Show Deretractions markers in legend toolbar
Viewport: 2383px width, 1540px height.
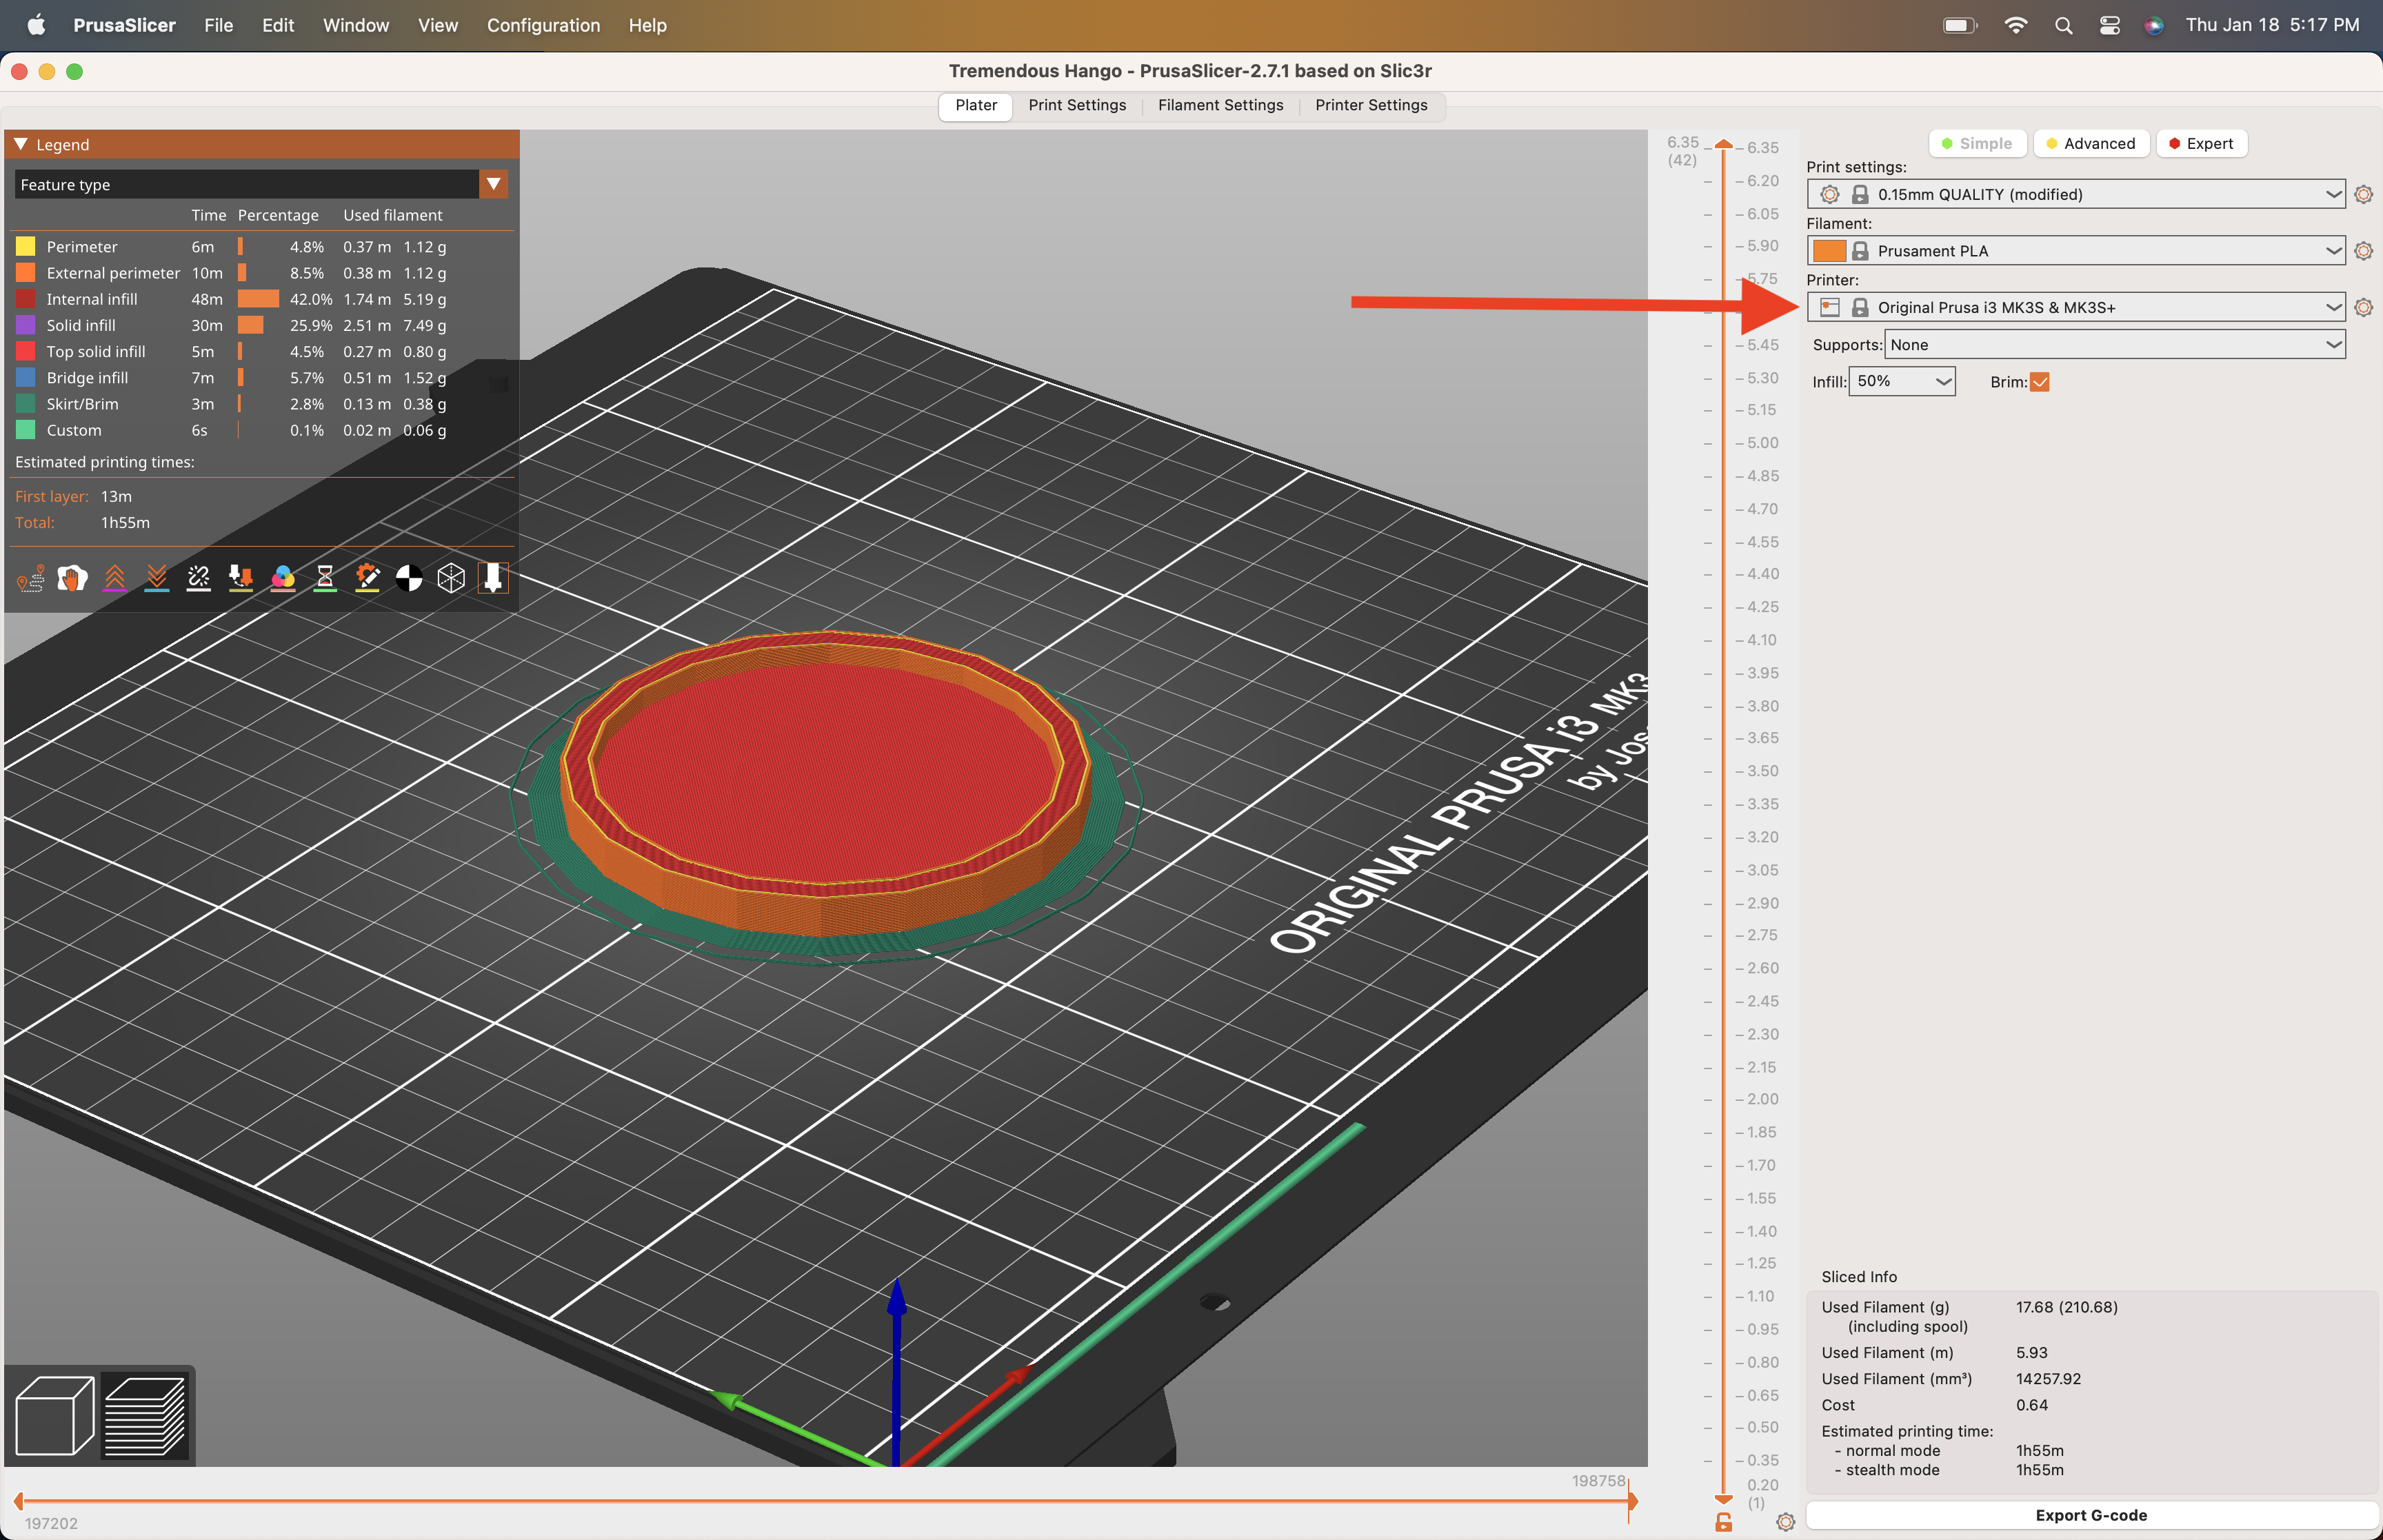click(157, 578)
